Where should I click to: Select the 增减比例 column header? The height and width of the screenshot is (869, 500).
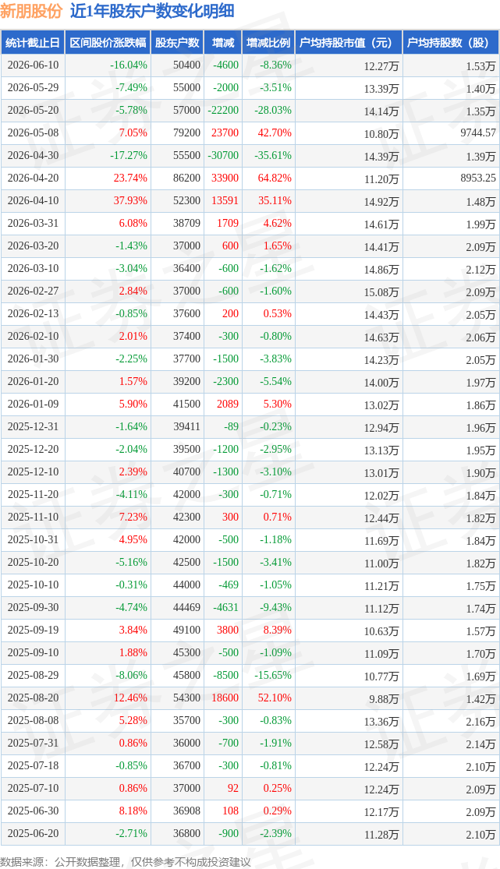(x=268, y=43)
